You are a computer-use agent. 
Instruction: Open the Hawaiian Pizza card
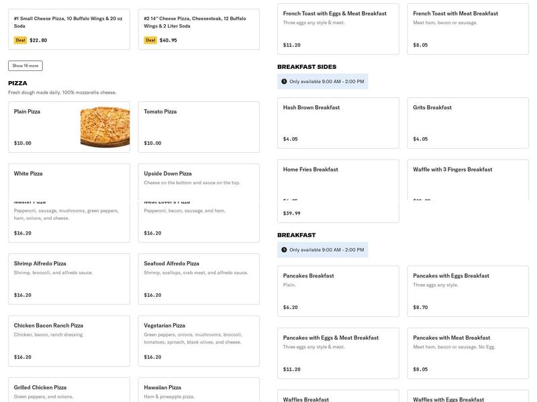(x=199, y=390)
